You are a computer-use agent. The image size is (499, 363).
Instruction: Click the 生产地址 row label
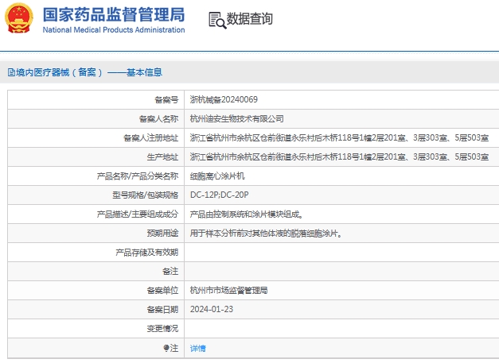(162, 157)
